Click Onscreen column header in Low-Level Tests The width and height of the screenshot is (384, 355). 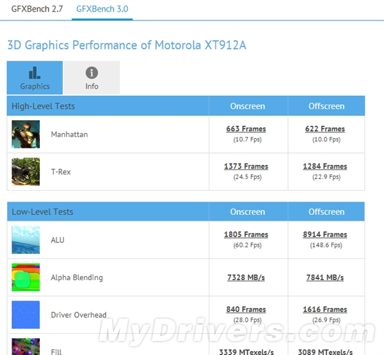[248, 212]
